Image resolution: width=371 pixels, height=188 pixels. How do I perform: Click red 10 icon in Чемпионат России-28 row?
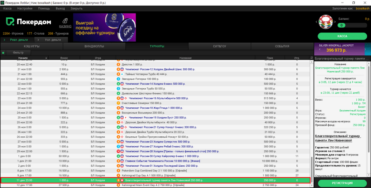coord(119,152)
